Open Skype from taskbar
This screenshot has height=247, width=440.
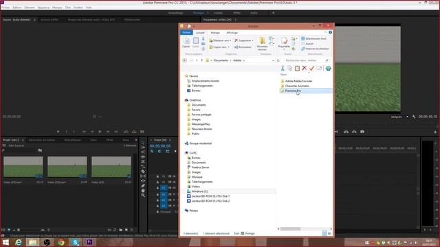75,242
